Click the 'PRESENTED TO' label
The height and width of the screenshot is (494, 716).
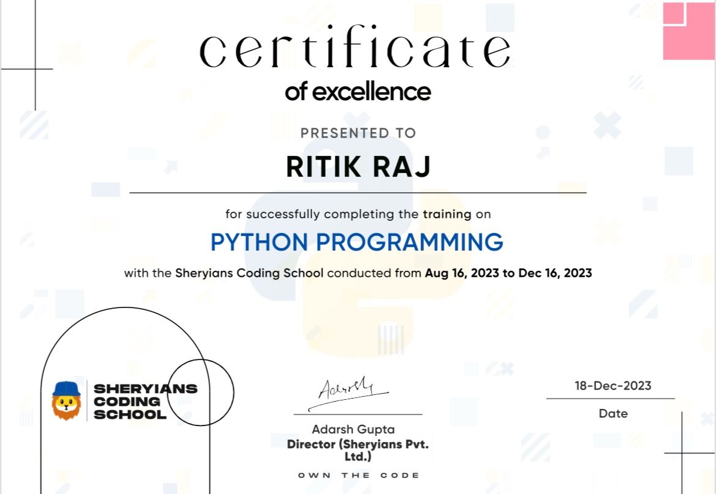point(358,133)
